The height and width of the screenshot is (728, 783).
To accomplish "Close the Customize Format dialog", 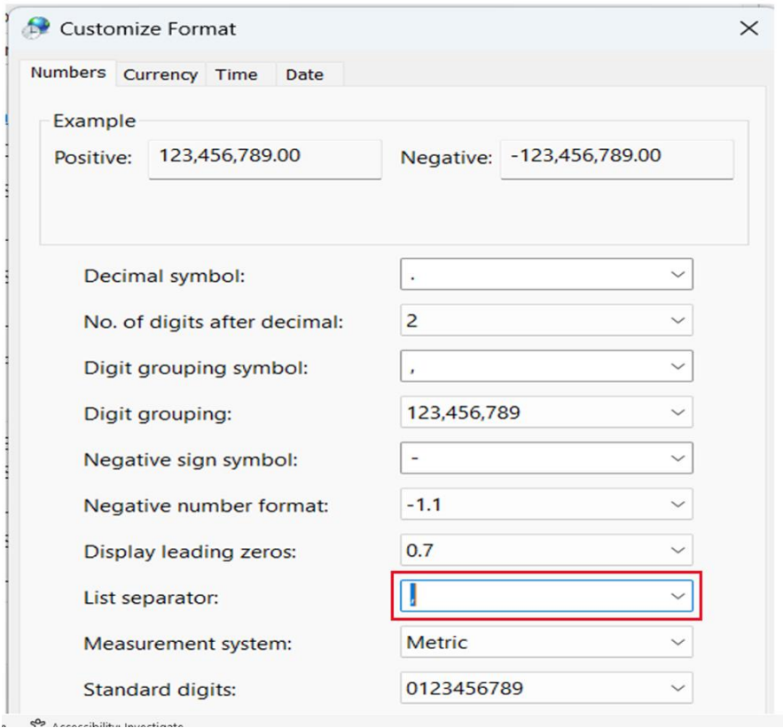I will pos(748,28).
